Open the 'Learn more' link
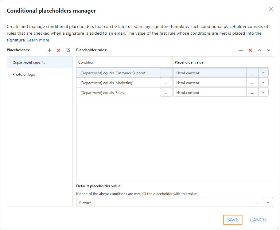280x230 pixels. [x=38, y=40]
